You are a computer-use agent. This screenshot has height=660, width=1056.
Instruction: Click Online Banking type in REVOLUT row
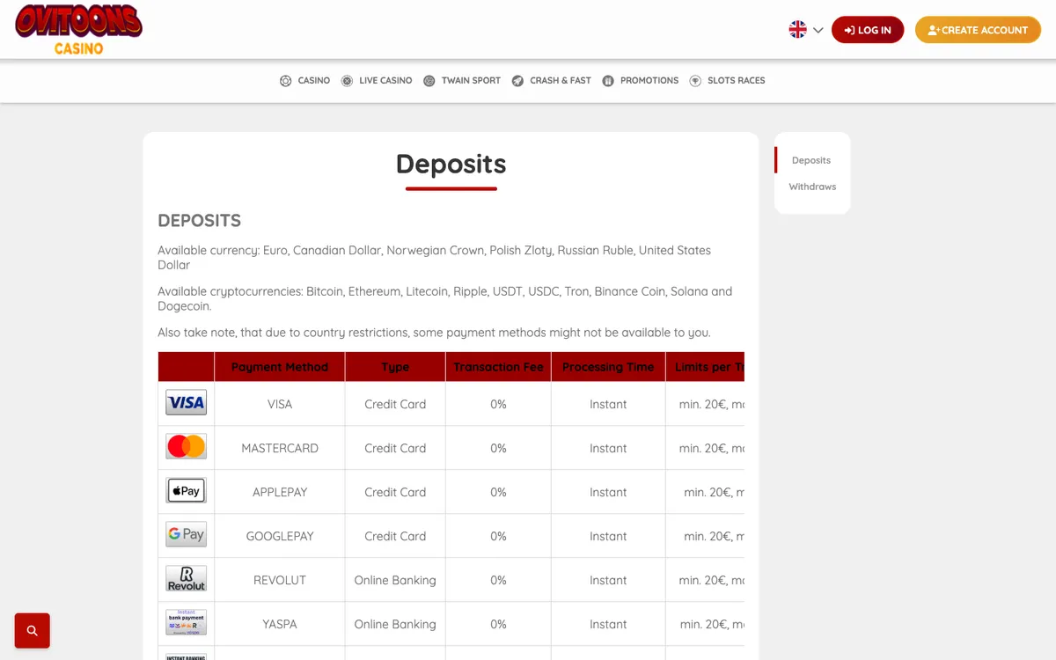tap(395, 580)
